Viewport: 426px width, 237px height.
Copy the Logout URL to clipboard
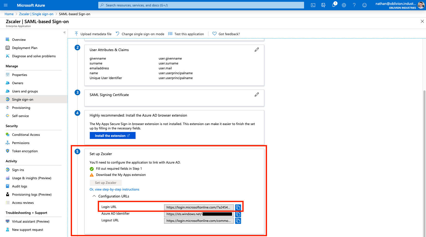coord(238,221)
